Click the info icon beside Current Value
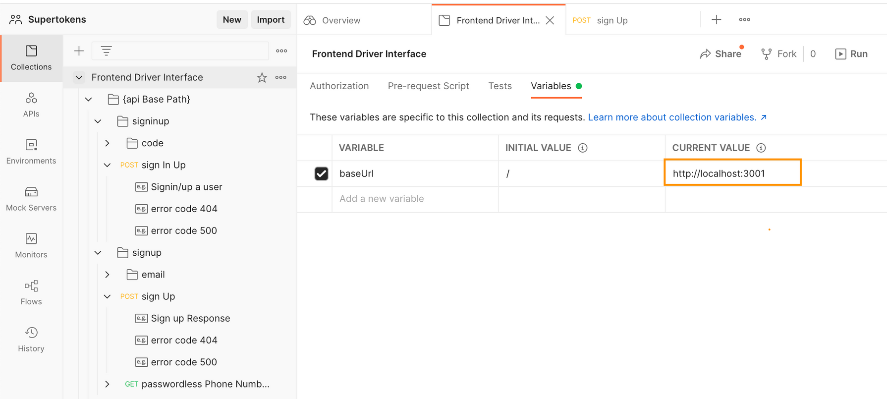The height and width of the screenshot is (399, 887). 761,148
